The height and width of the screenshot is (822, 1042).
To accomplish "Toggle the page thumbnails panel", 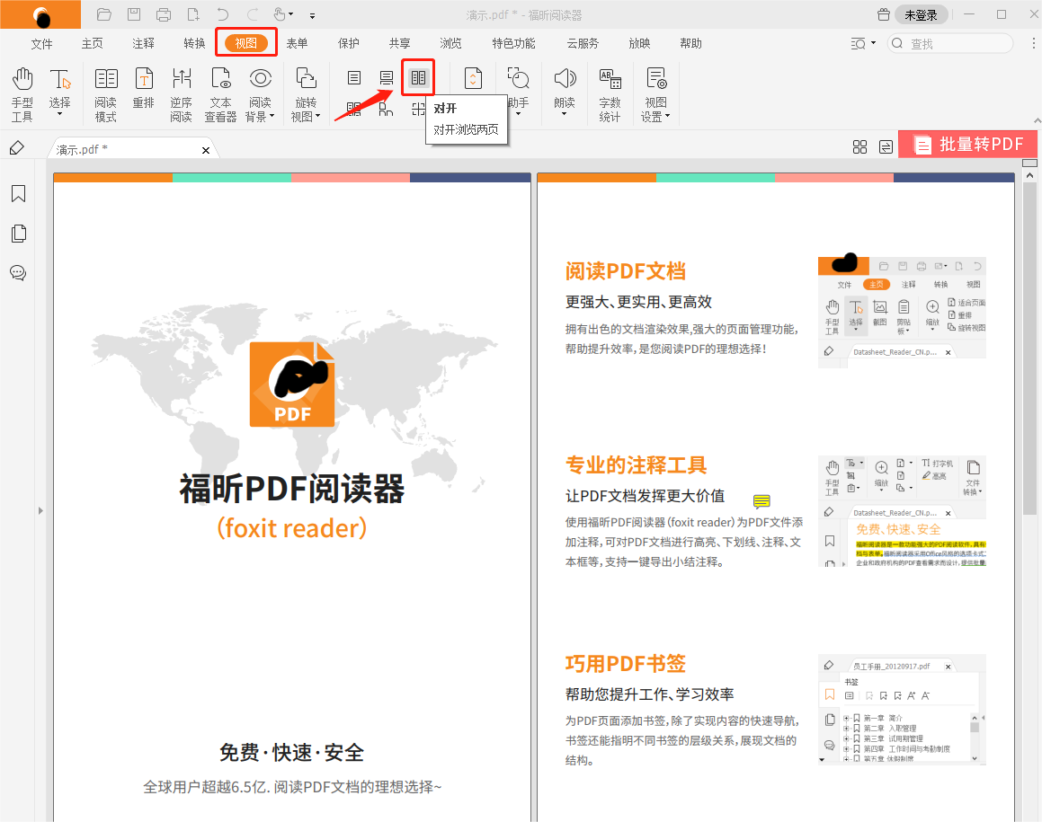I will click(x=18, y=233).
